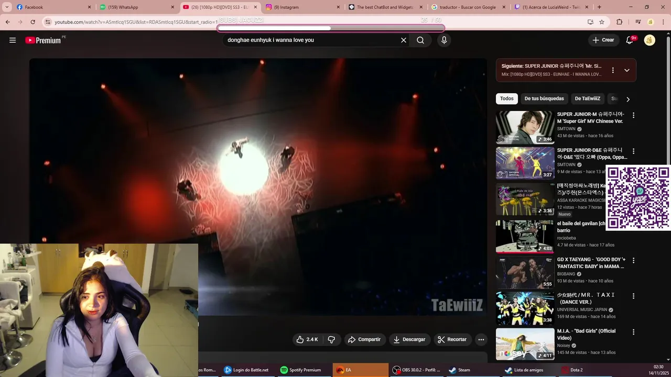This screenshot has width=671, height=377.
Task: Close the WhatsApp tab
Action: 172,7
